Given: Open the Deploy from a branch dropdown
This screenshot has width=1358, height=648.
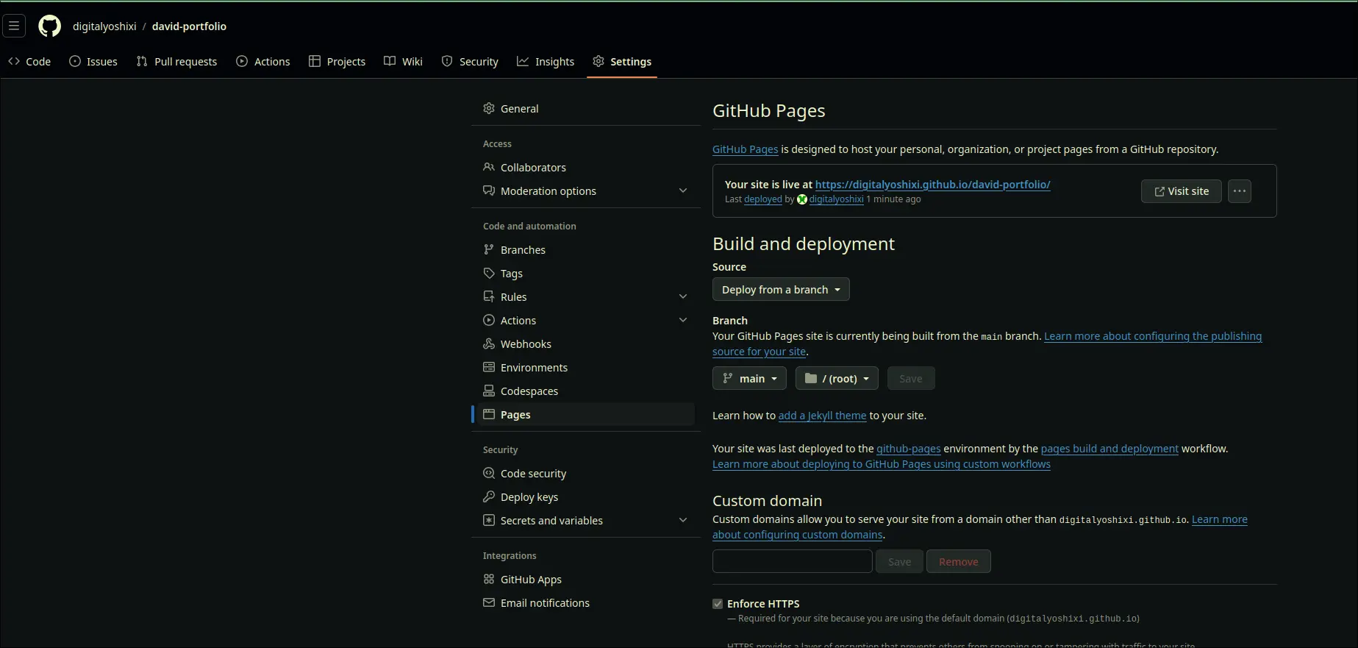Looking at the screenshot, I should click(x=780, y=290).
